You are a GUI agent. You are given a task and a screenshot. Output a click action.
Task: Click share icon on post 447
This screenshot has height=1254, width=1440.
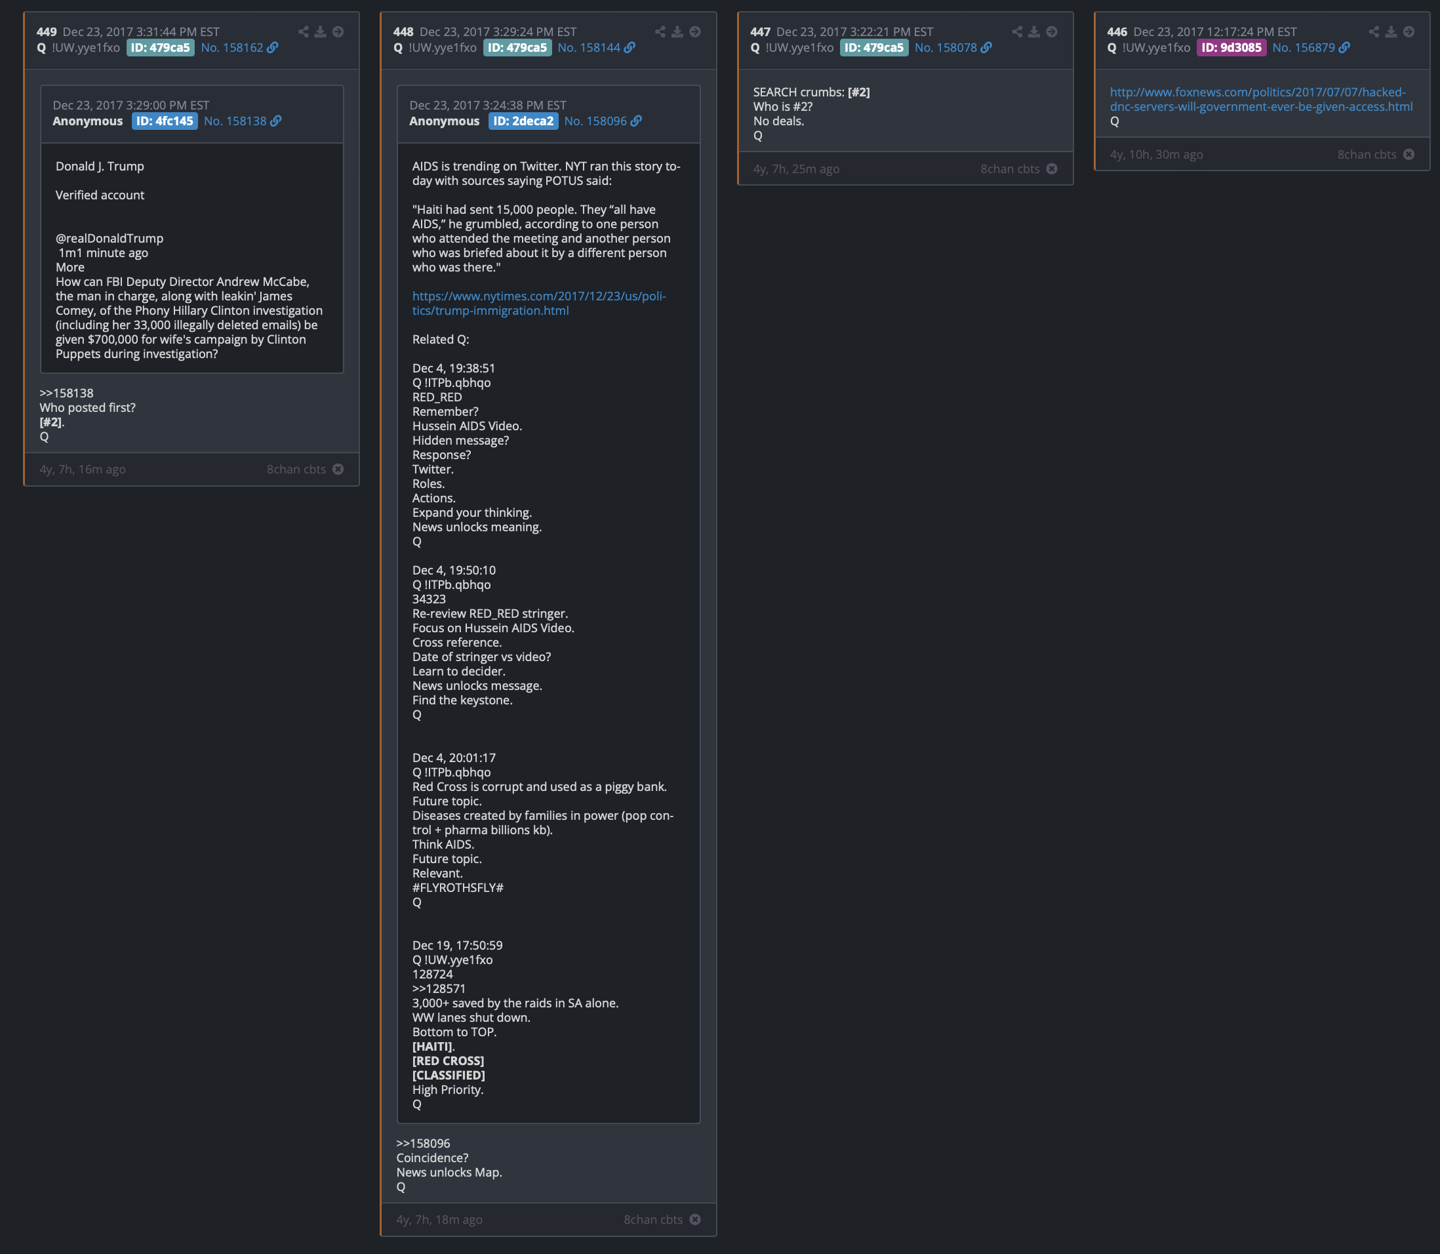tap(1016, 31)
